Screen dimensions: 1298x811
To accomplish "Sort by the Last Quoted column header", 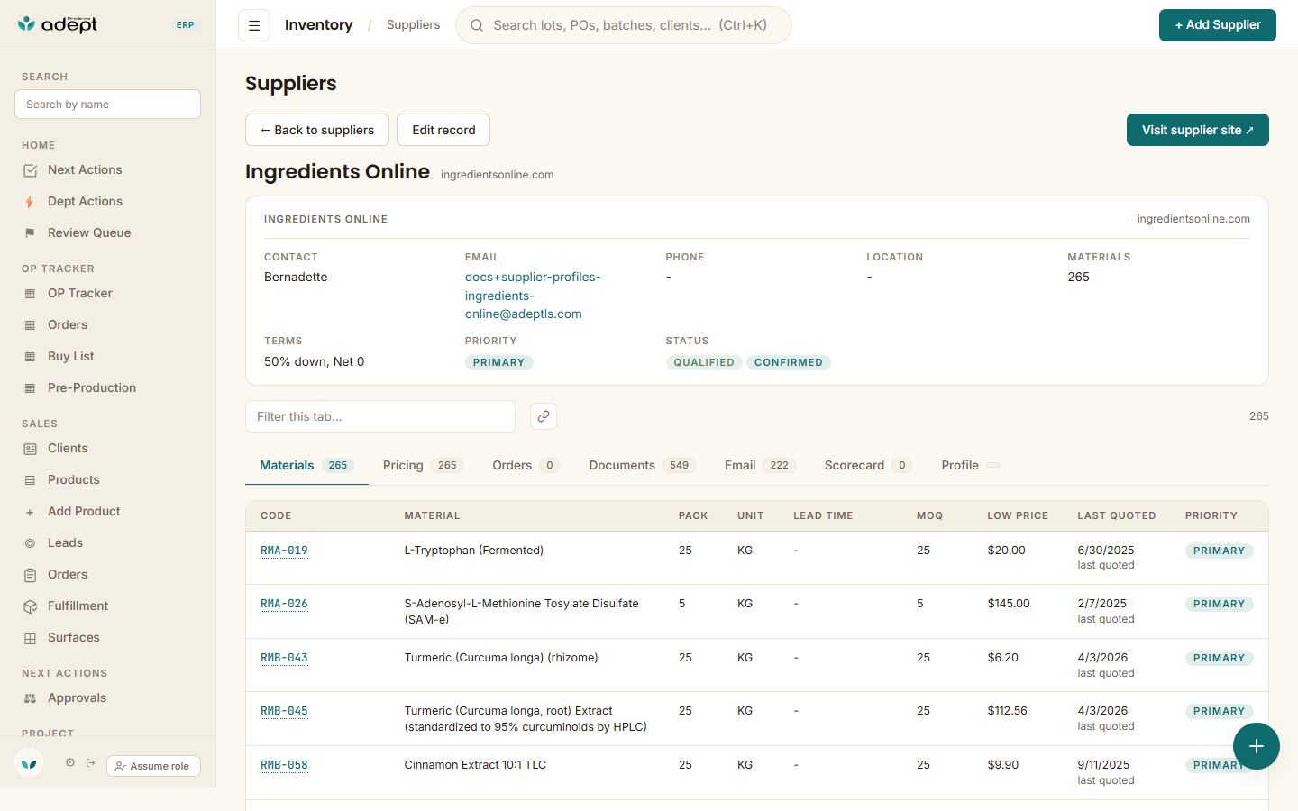I will [1117, 516].
